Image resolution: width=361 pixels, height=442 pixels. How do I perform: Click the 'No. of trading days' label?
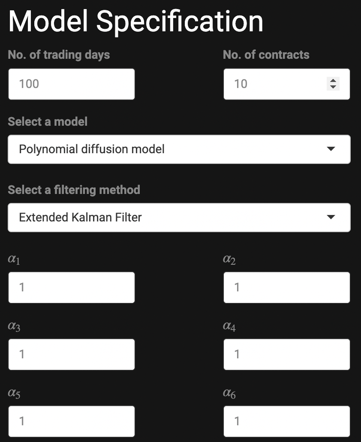(59, 55)
